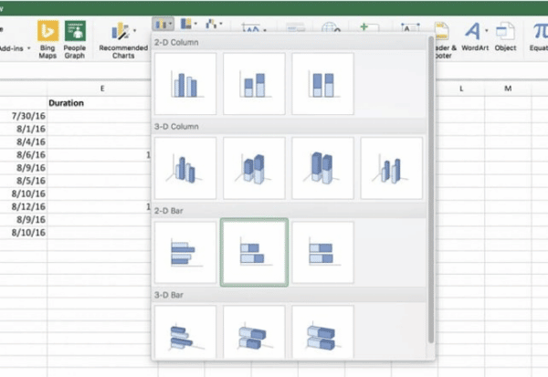The image size is (548, 377).
Task: Select the plain 3-D Column chart
Action: (x=391, y=168)
